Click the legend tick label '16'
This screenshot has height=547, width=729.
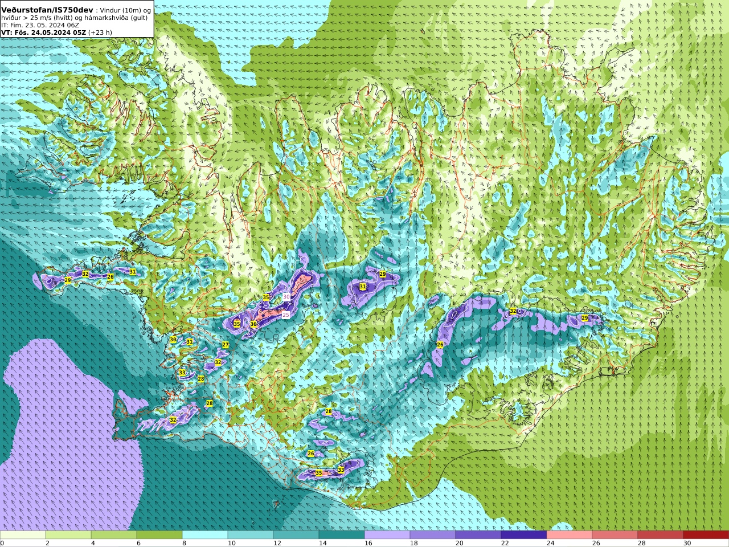(368, 544)
